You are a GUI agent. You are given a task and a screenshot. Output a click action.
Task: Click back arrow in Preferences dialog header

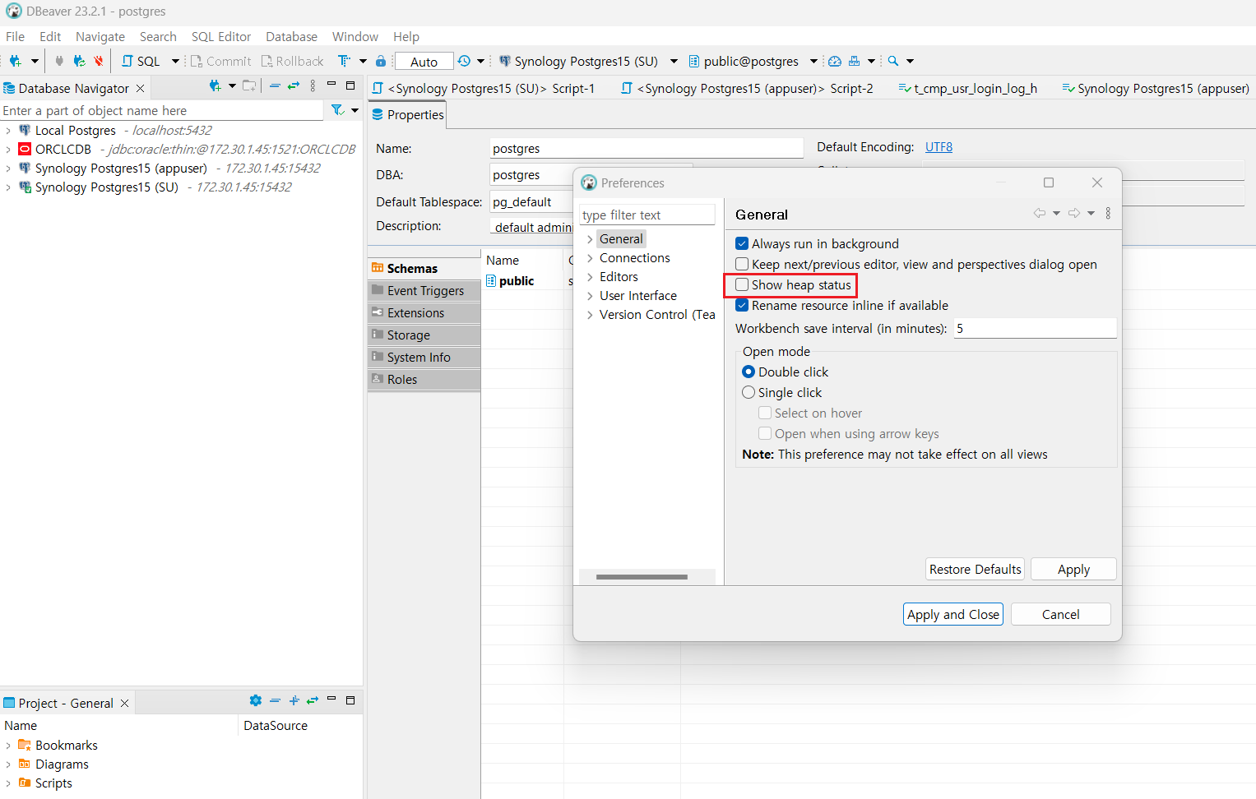coord(1040,213)
